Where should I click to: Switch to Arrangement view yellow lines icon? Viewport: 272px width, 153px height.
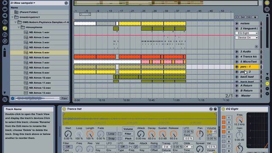click(x=267, y=3)
